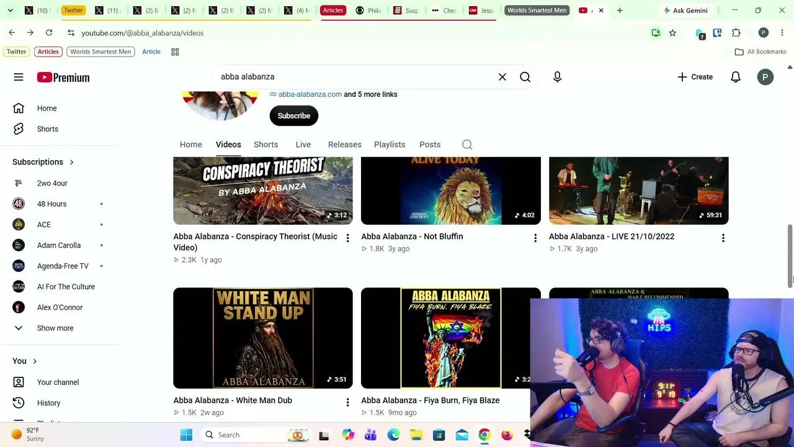Open the Chrome extensions puzzle menu

pos(736,33)
